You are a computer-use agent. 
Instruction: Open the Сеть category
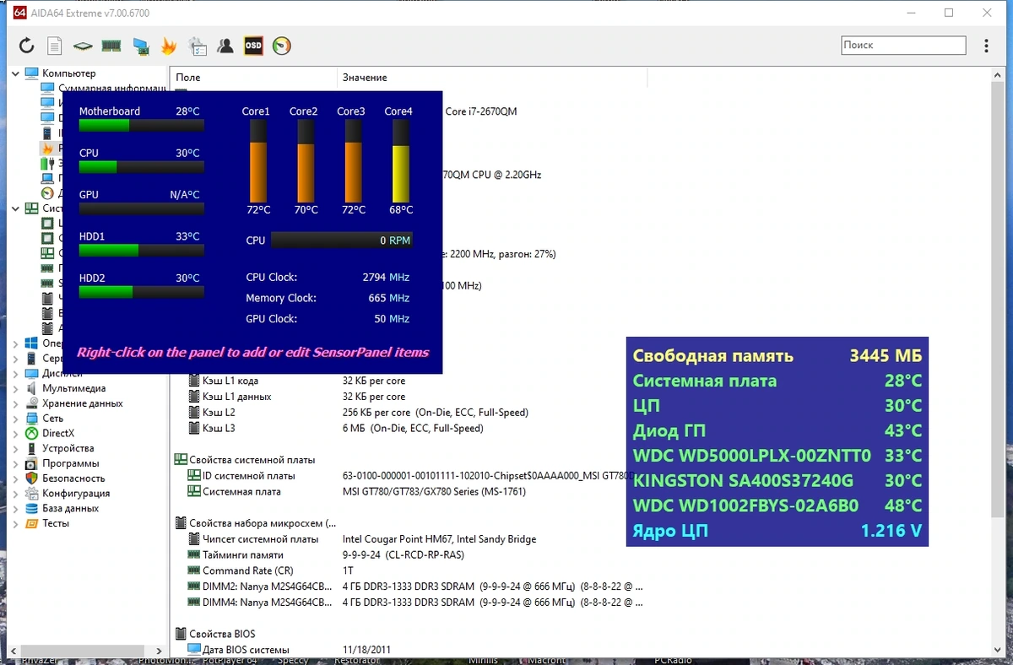coord(53,419)
